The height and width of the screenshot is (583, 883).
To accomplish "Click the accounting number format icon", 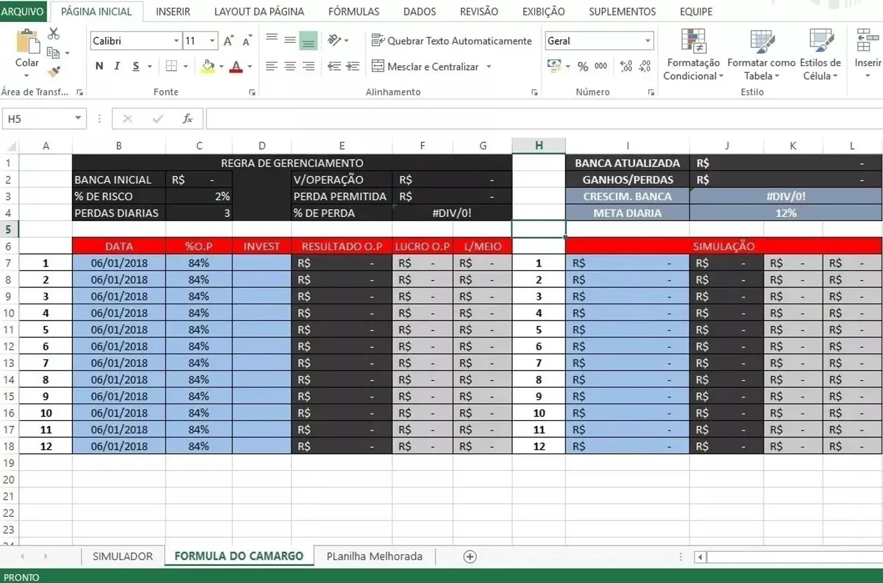I will tap(554, 66).
